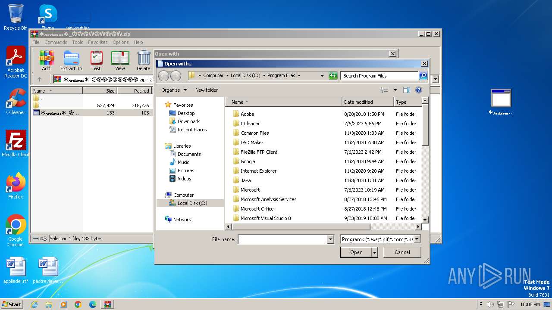Image resolution: width=552 pixels, height=310 pixels.
Task: Select the Adobe folder
Action: (247, 114)
